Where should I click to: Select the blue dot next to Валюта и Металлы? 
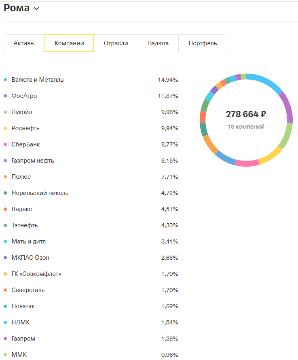pos(5,80)
